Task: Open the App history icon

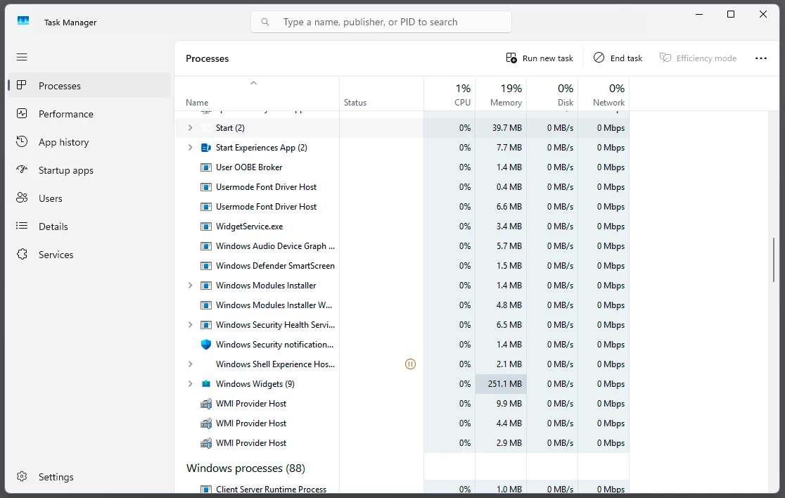Action: tap(22, 141)
